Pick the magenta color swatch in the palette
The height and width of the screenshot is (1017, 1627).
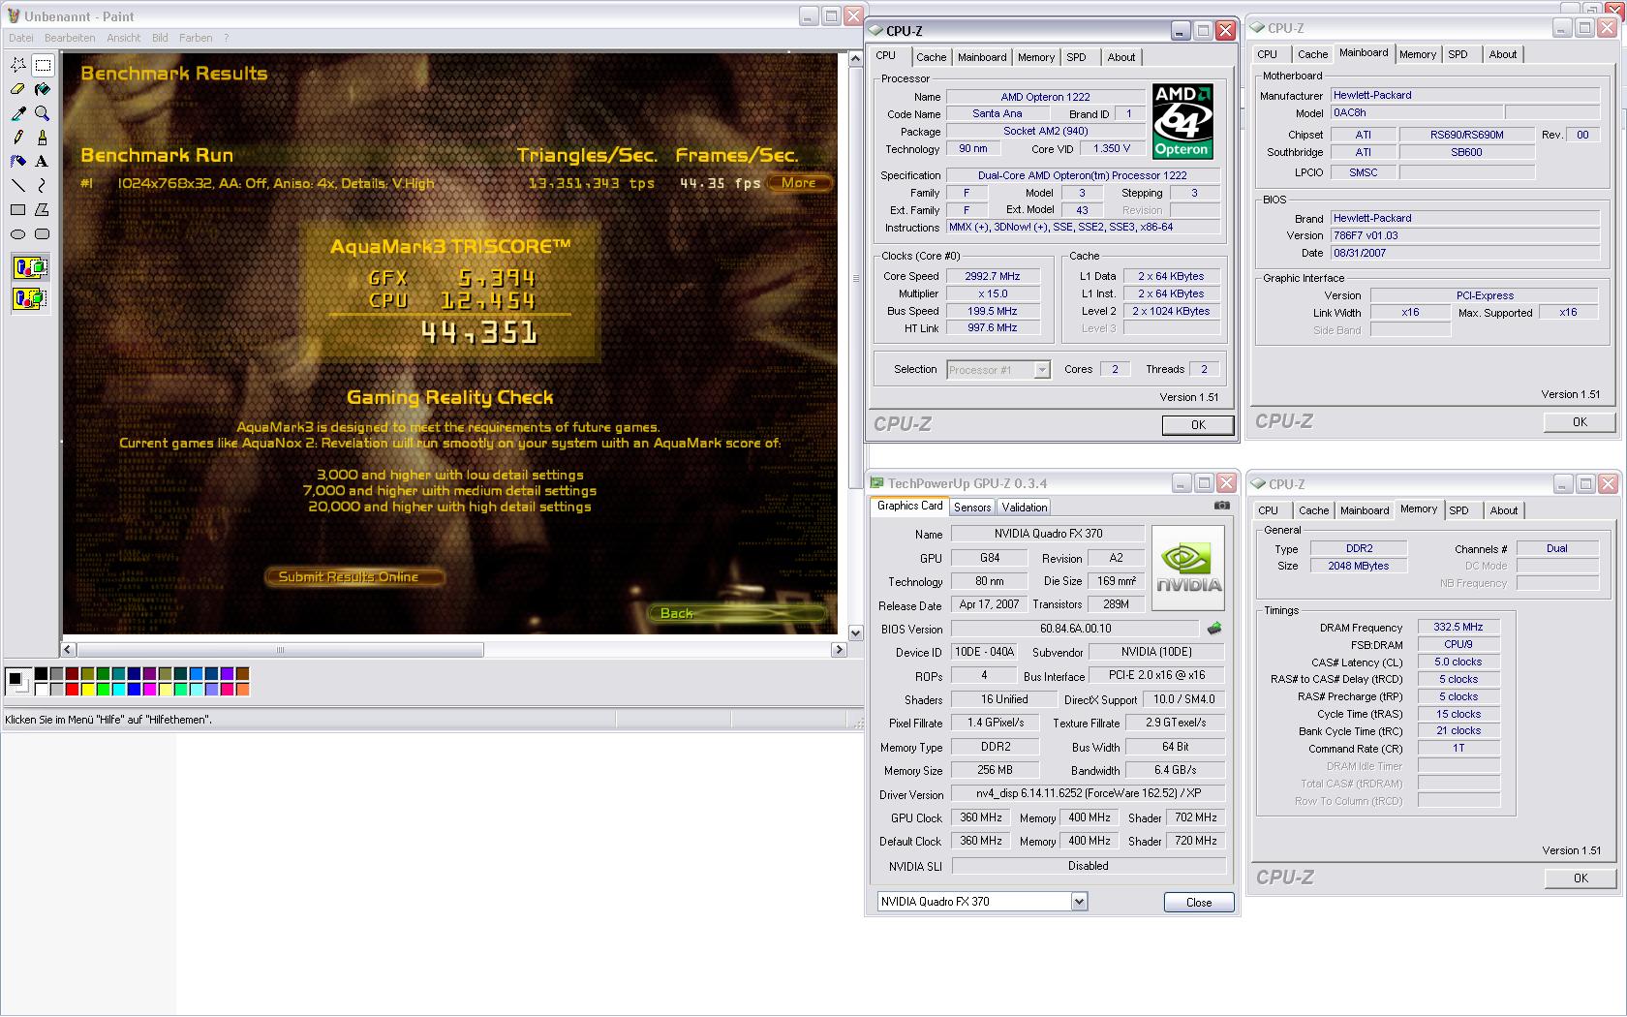pyautogui.click(x=150, y=690)
